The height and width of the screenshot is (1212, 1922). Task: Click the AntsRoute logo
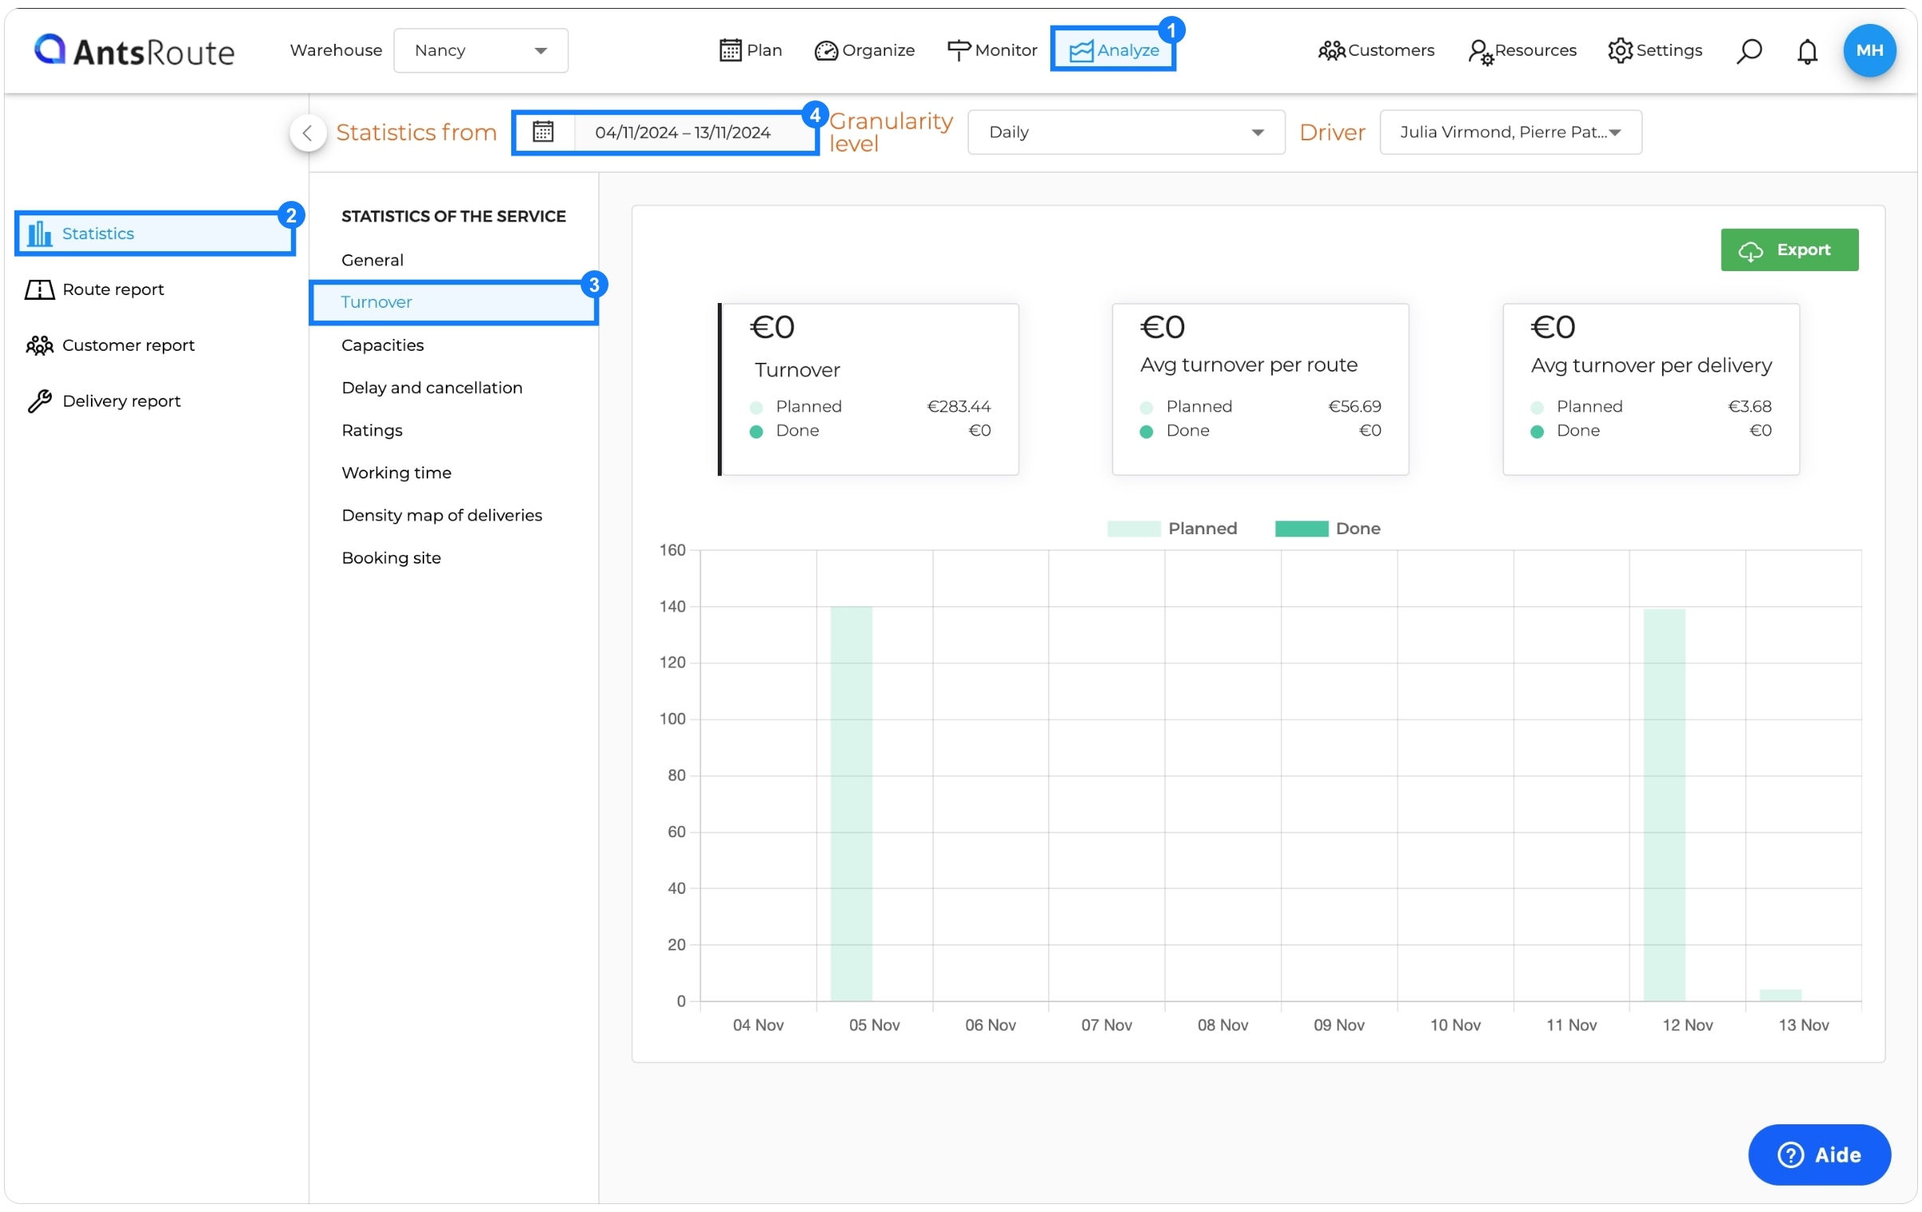tap(134, 50)
